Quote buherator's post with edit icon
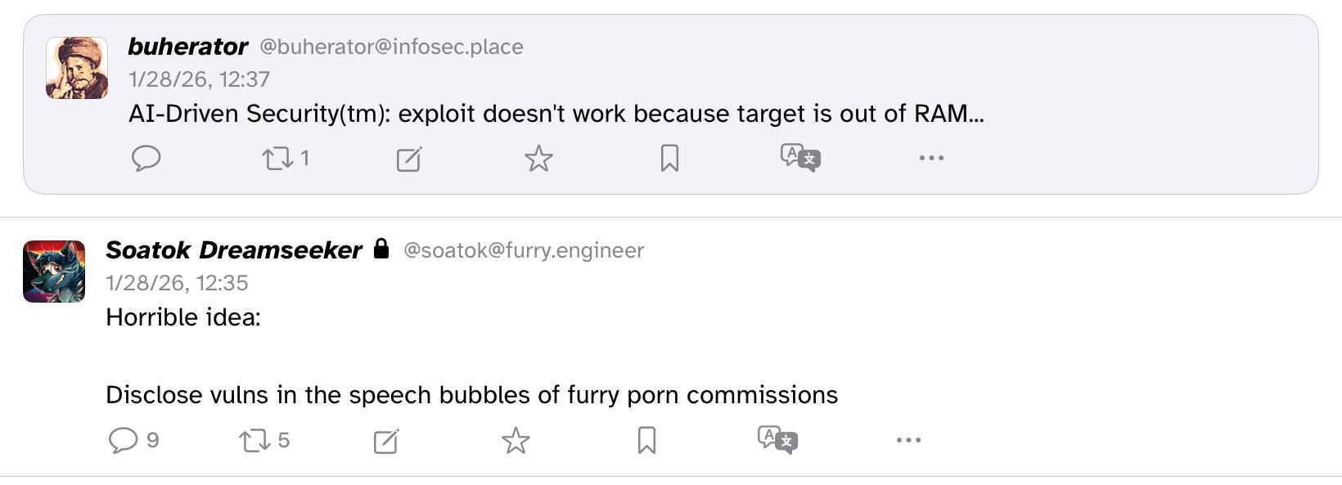The height and width of the screenshot is (485, 1342). pos(408,159)
